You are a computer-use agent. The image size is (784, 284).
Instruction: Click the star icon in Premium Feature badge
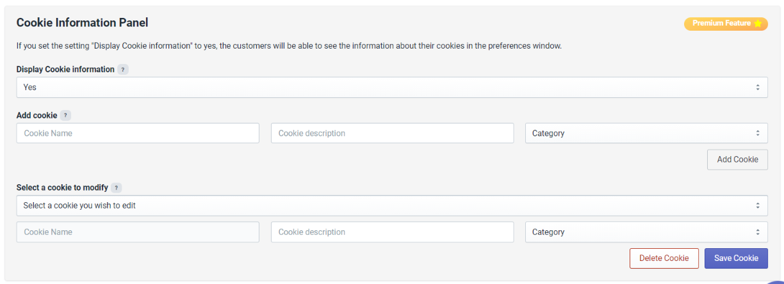tap(758, 24)
